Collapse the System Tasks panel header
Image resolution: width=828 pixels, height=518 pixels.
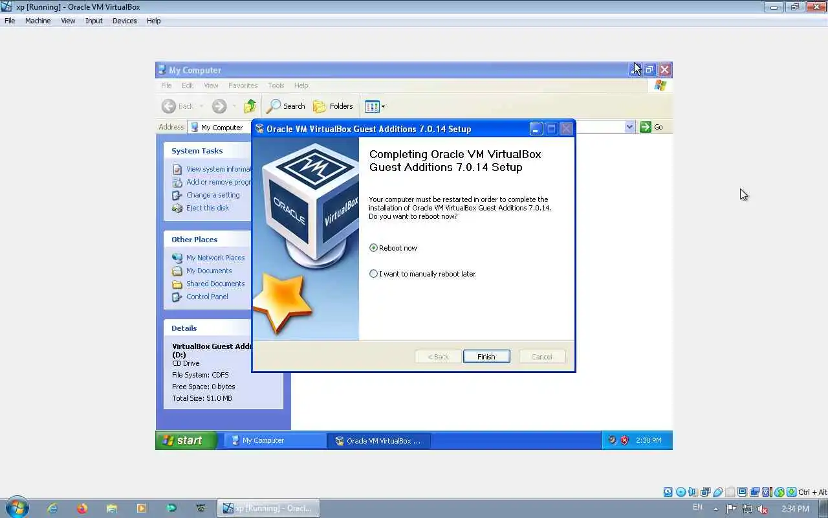[208, 151]
